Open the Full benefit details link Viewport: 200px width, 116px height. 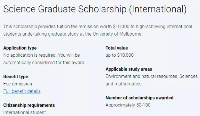[22, 91]
